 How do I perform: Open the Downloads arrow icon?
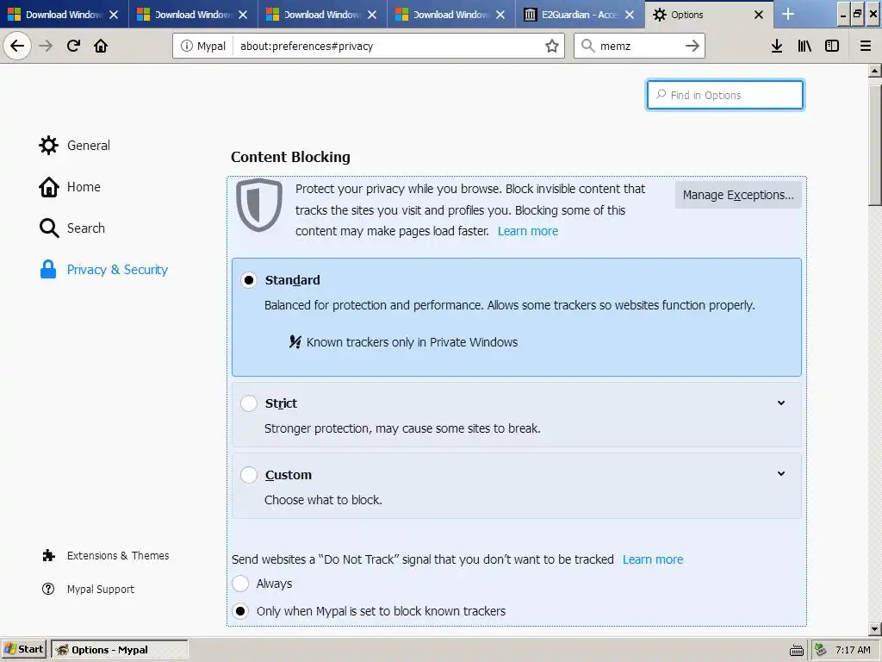[777, 47]
